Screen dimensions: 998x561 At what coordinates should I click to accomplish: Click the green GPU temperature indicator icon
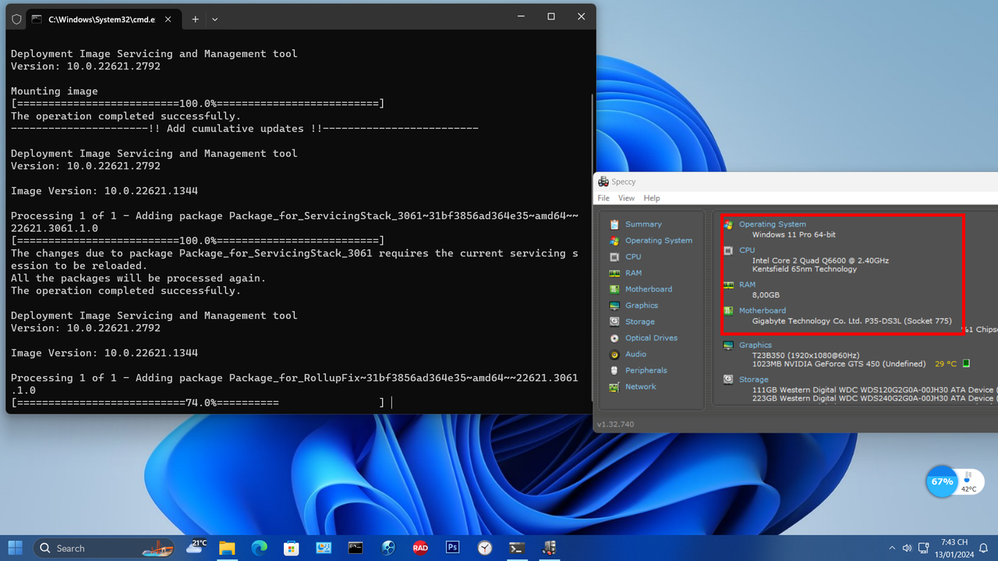click(966, 363)
